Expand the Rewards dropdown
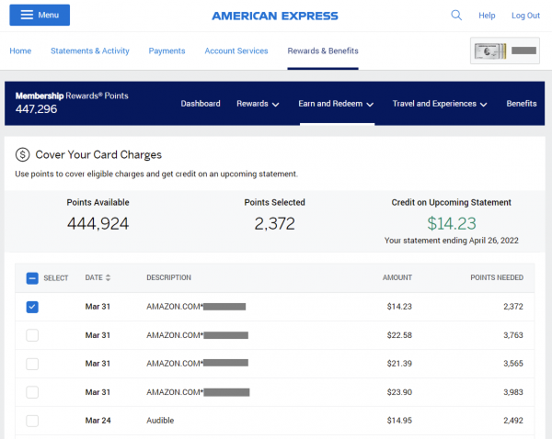Screen dimensions: 552x439 [x=258, y=104]
